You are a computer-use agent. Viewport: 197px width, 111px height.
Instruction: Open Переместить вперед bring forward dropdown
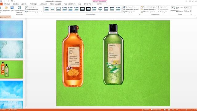(x=149, y=7)
